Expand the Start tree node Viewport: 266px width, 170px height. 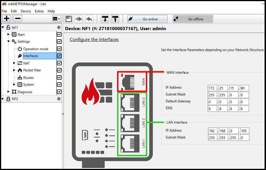pos(8,34)
